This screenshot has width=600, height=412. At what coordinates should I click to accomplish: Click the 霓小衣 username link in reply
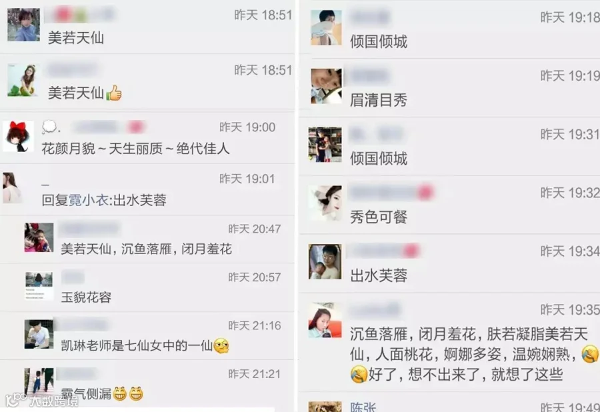pyautogui.click(x=89, y=200)
